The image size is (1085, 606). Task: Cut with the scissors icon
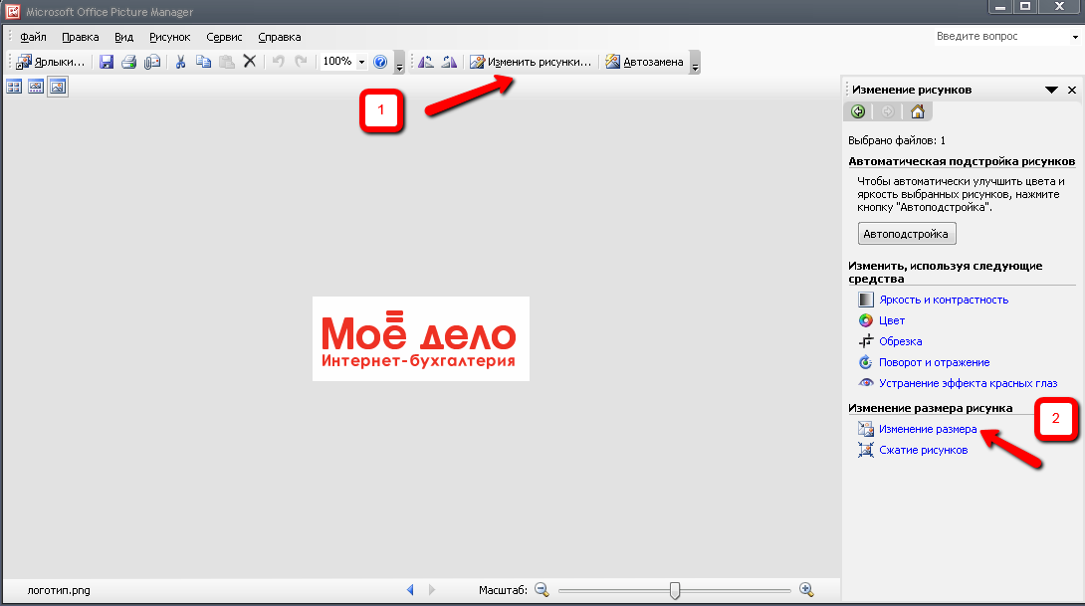(180, 62)
